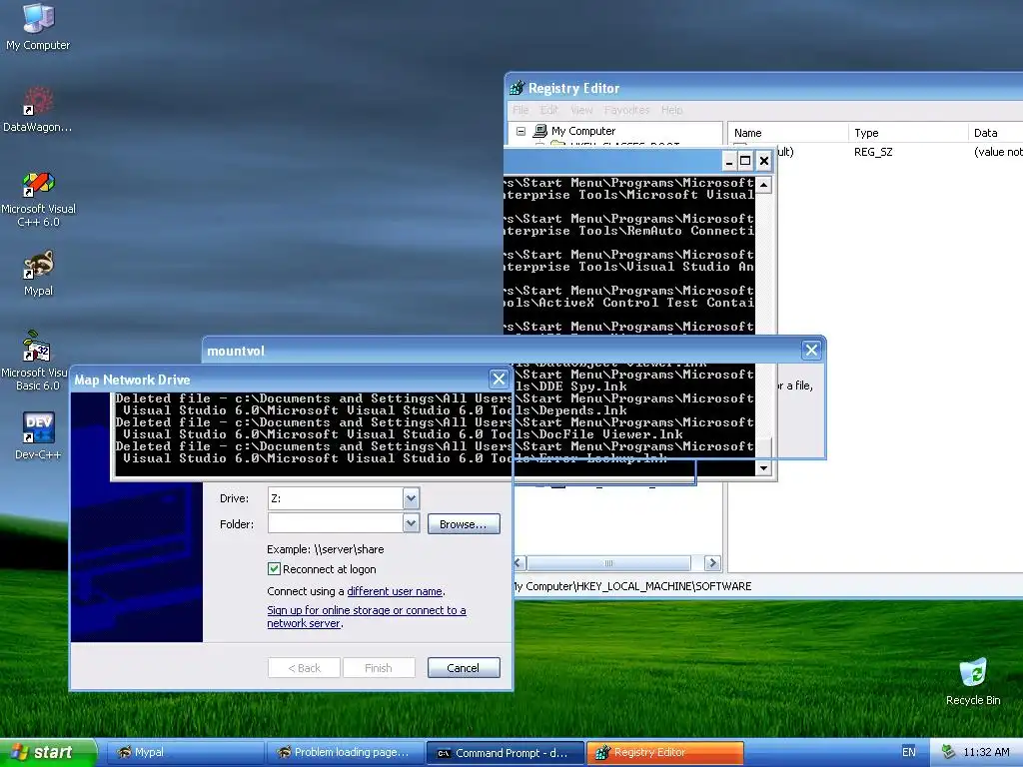Click the < Back button
Image resolution: width=1023 pixels, height=767 pixels.
(x=304, y=668)
